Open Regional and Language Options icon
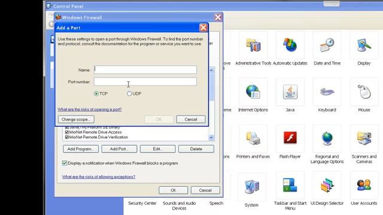 [x=327, y=139]
